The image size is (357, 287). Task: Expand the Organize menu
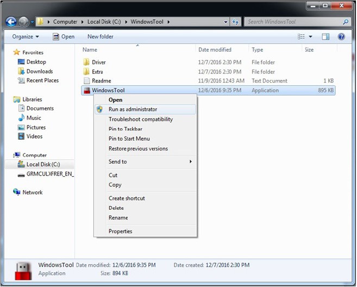click(26, 36)
